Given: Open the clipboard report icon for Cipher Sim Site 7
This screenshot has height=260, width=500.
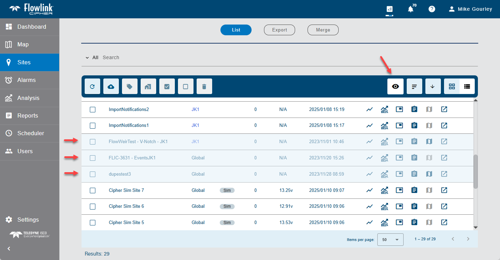Looking at the screenshot, I should click(x=414, y=190).
